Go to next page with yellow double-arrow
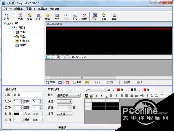 (87, 83)
